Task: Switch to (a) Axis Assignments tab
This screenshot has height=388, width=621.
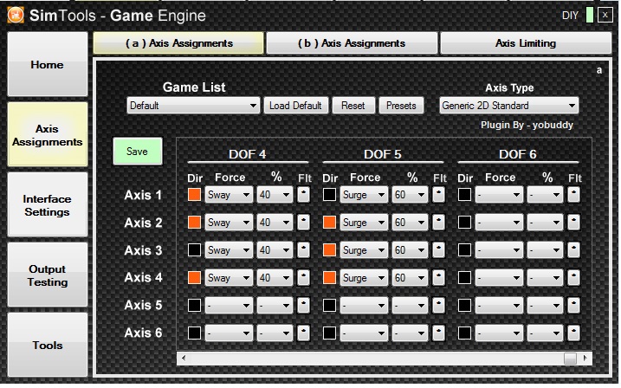Action: 178,43
